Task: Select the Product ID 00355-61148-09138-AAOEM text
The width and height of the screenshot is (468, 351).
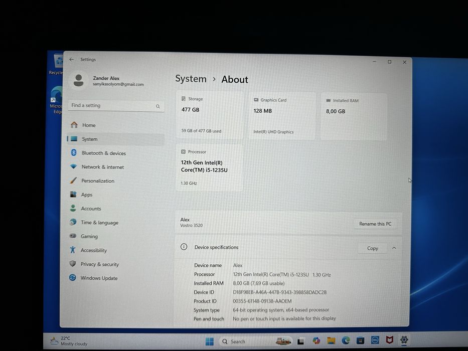Action: [262, 301]
